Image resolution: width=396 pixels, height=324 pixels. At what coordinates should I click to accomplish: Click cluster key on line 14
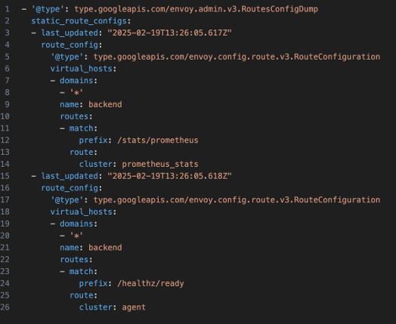[x=96, y=164]
